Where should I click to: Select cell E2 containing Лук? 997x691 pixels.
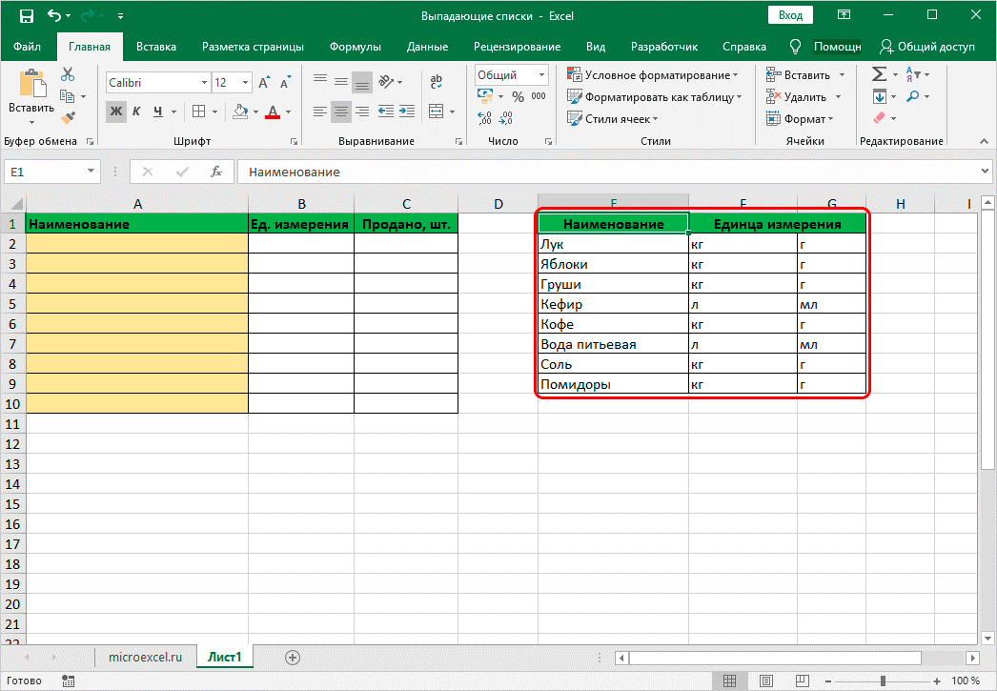coord(612,244)
